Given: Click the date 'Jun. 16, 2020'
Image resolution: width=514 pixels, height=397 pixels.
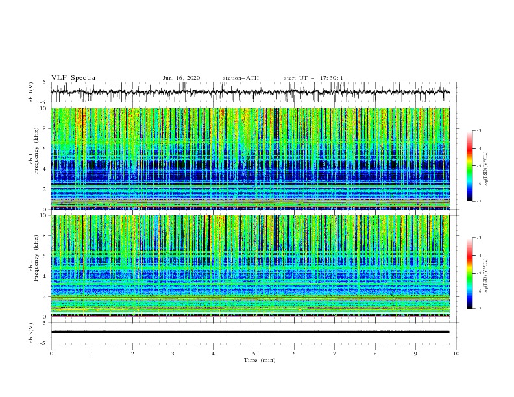Looking at the screenshot, I should [181, 78].
